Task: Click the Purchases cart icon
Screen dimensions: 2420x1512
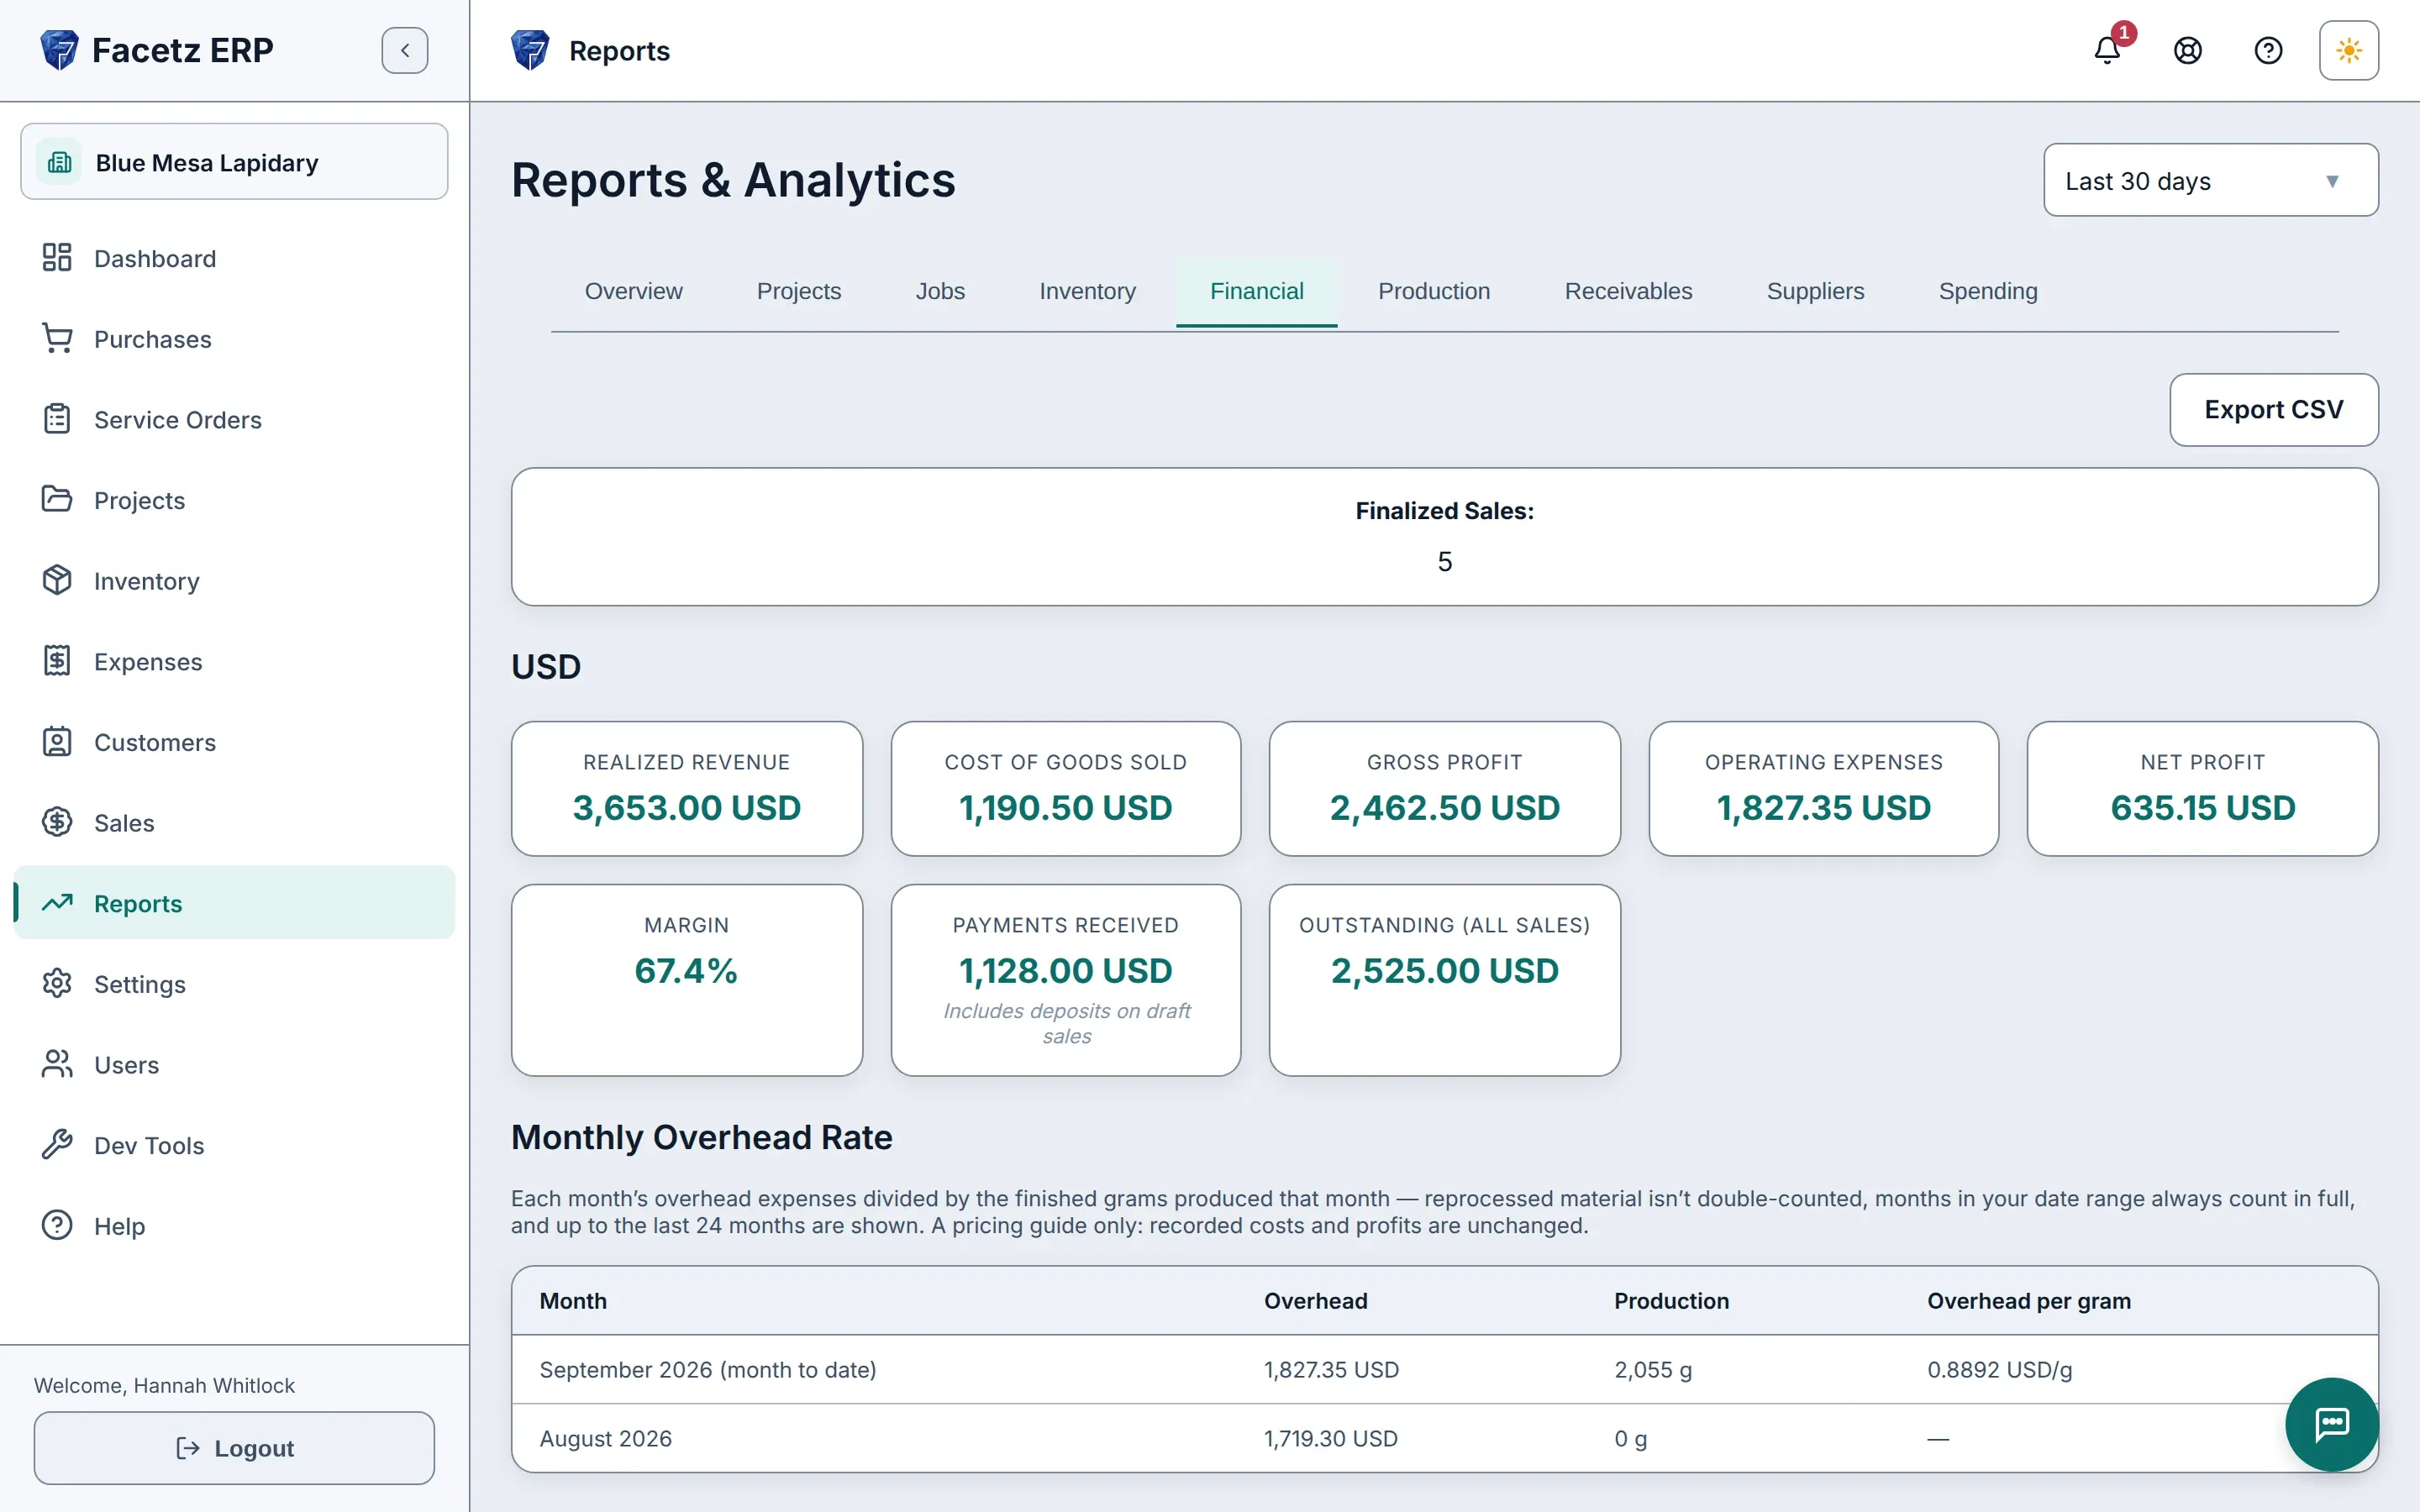Action: coord(57,339)
